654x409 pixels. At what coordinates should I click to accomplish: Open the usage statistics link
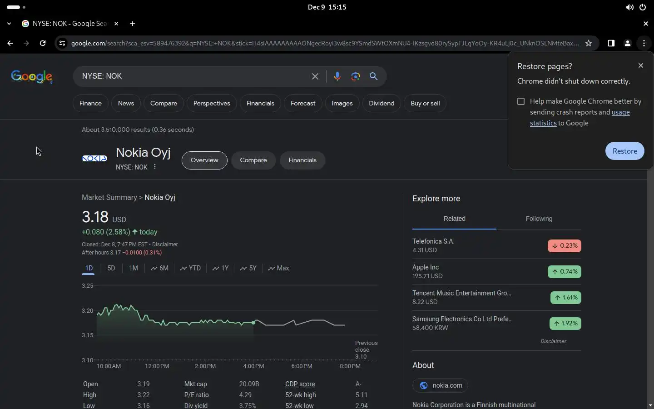click(580, 118)
